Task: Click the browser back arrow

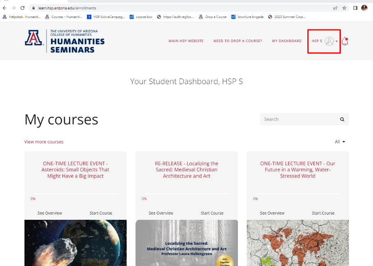Action: pos(4,8)
